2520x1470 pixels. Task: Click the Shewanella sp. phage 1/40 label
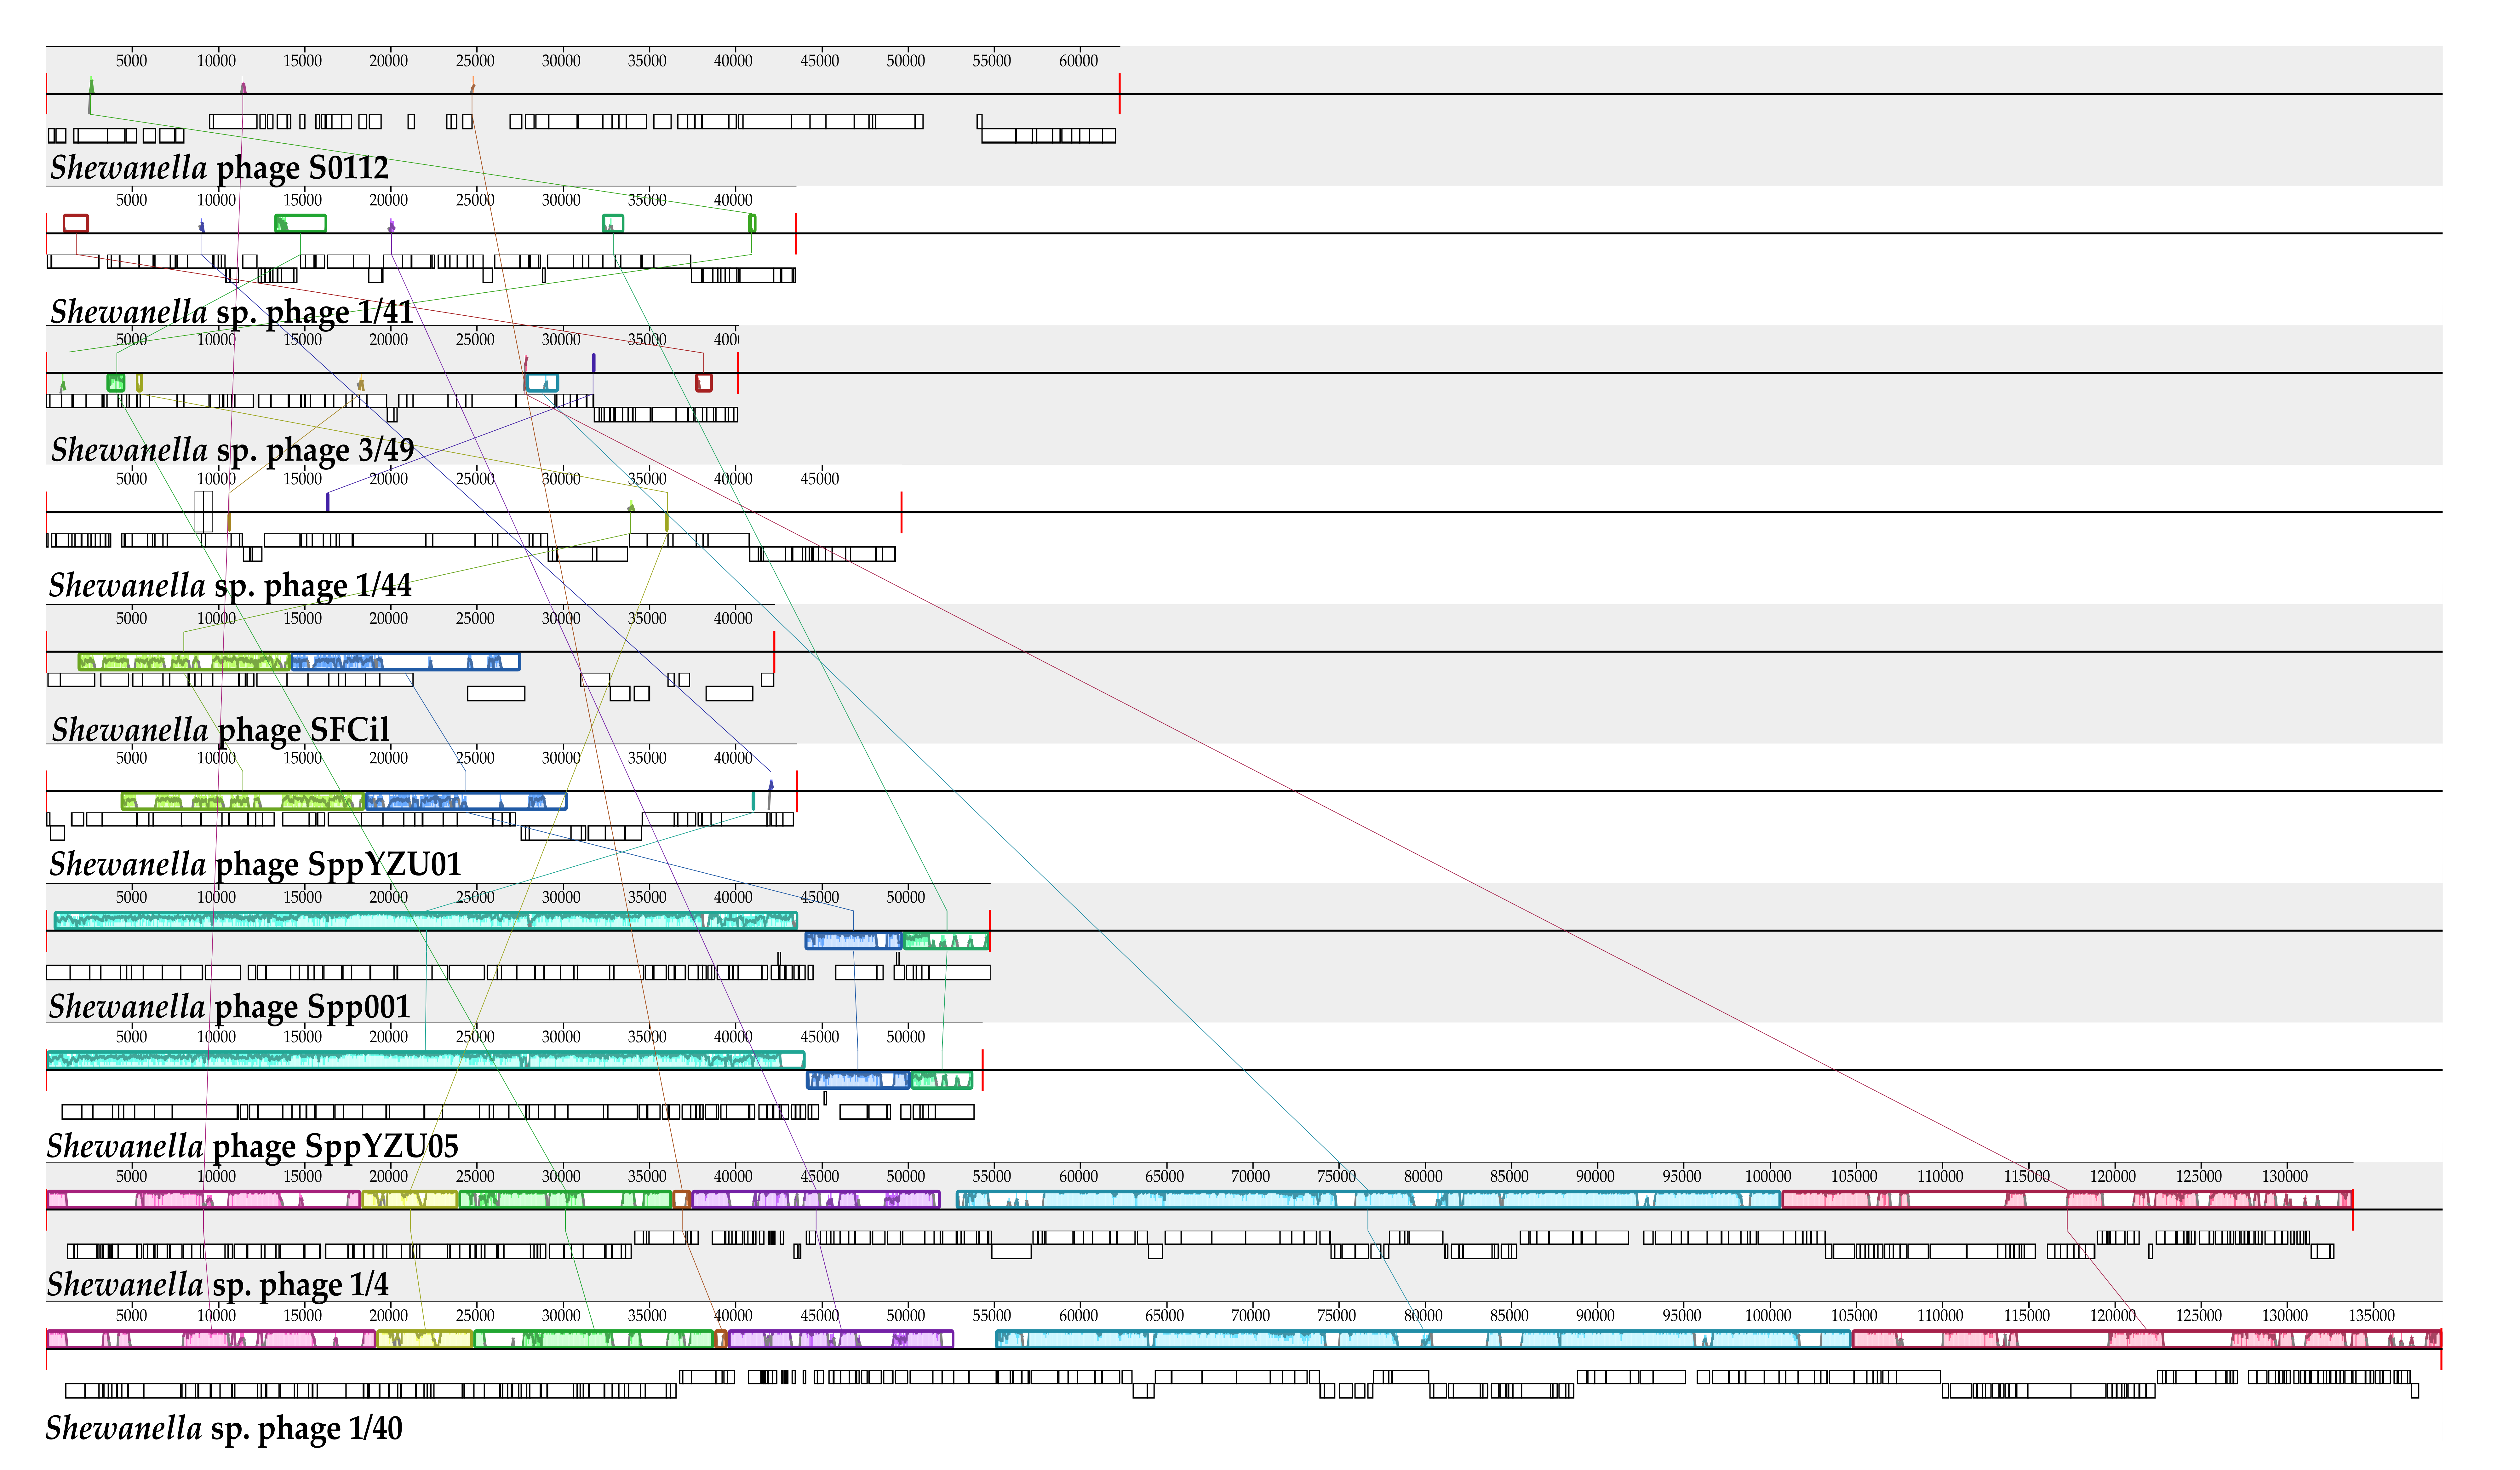(224, 1428)
